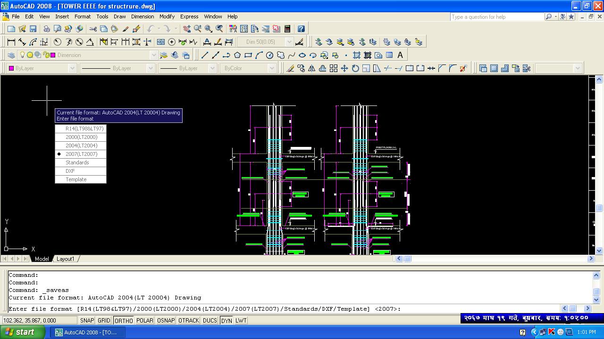Open the Dim 50(0.05) style dropdown
This screenshot has width=604, height=339.
point(289,42)
